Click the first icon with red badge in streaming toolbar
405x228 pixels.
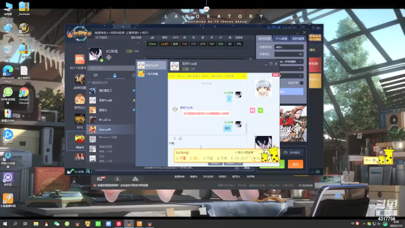coord(101,179)
